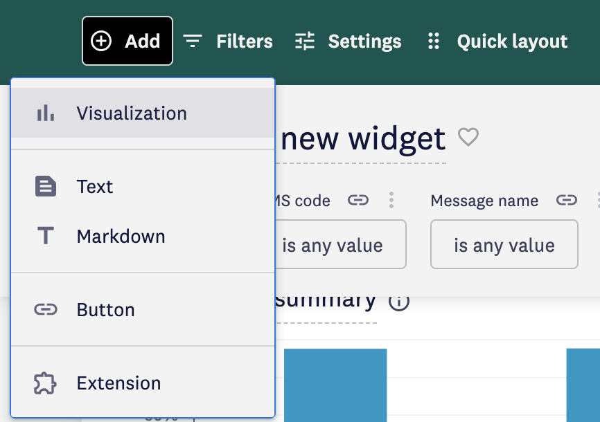Choose Extension from the Add menu
This screenshot has height=422, width=600.
pyautogui.click(x=118, y=383)
